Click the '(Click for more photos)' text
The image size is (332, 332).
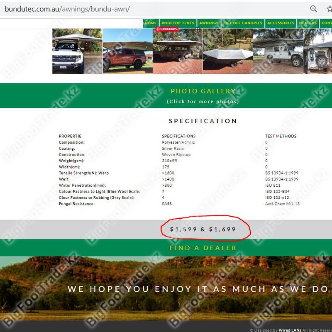coord(203,102)
